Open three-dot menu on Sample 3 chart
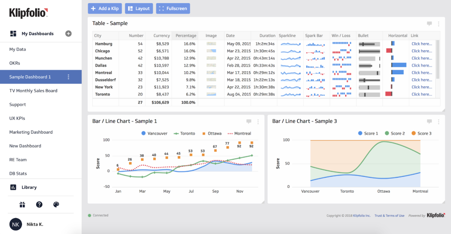This screenshot has height=234, width=451. click(x=438, y=122)
